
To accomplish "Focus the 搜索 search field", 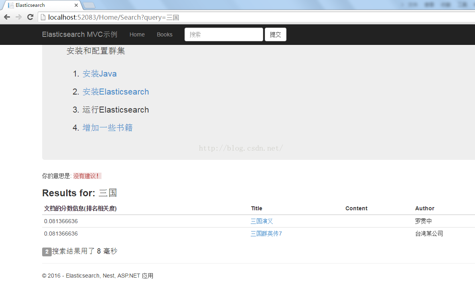I will [x=223, y=34].
